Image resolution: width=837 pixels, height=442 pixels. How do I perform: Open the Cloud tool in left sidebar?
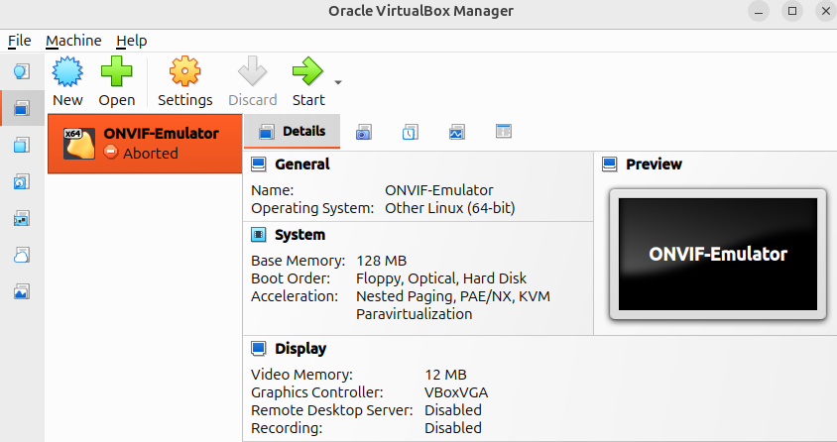(x=22, y=255)
